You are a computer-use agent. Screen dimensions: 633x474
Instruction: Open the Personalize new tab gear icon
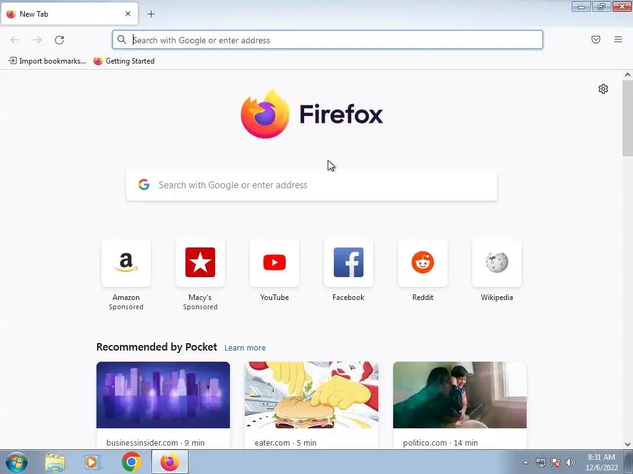click(x=603, y=89)
